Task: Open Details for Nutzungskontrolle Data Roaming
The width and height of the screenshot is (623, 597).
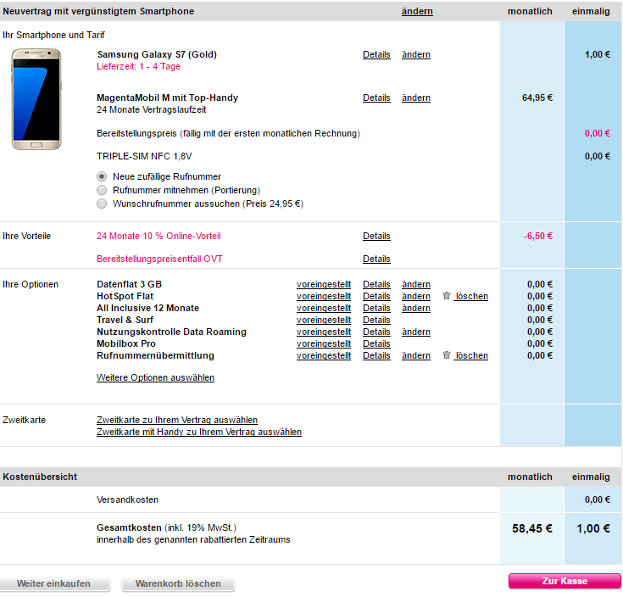Action: pos(376,332)
